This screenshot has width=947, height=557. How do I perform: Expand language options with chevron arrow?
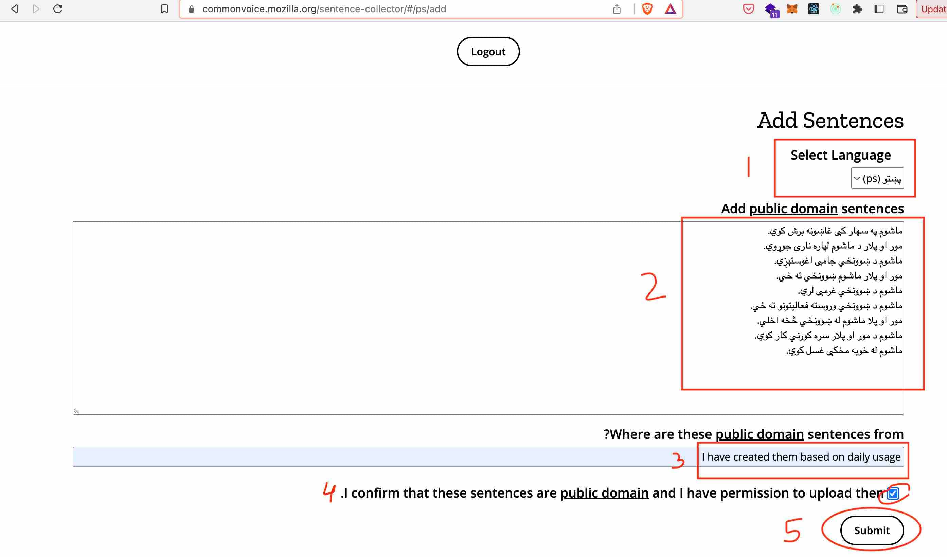coord(857,178)
